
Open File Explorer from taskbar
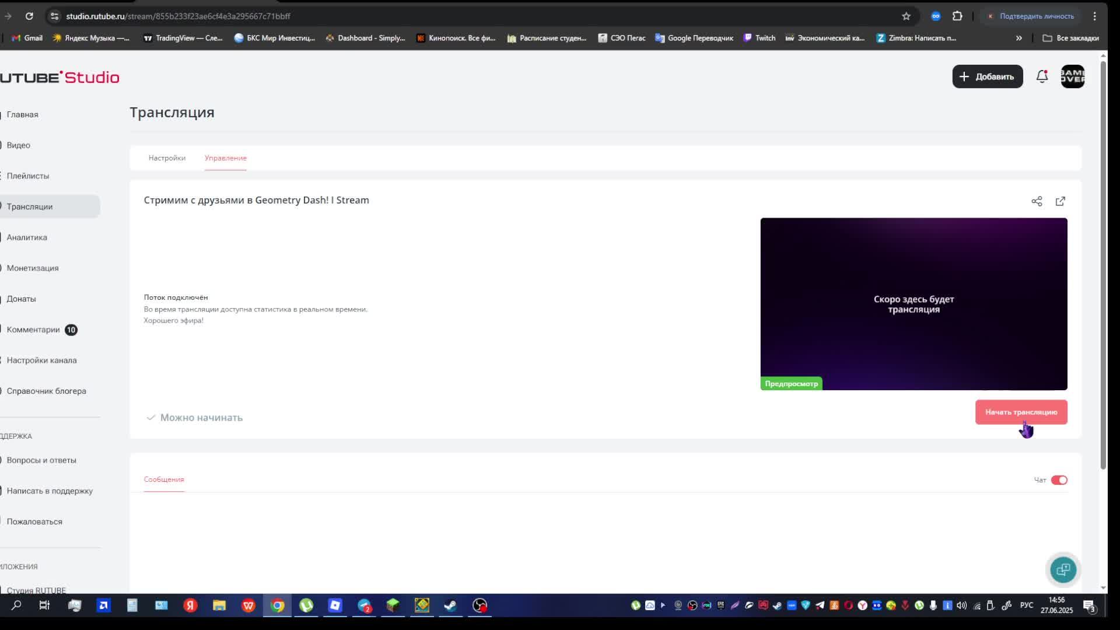[x=219, y=605]
